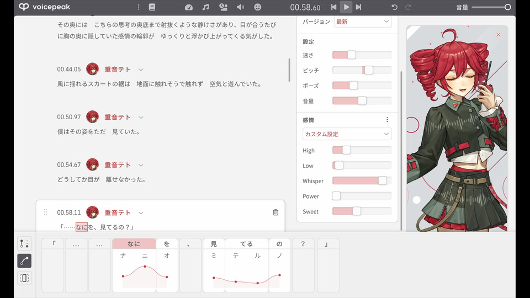This screenshot has height=298, width=530.
Task: Open the dictionary book icon
Action: pyautogui.click(x=152, y=7)
